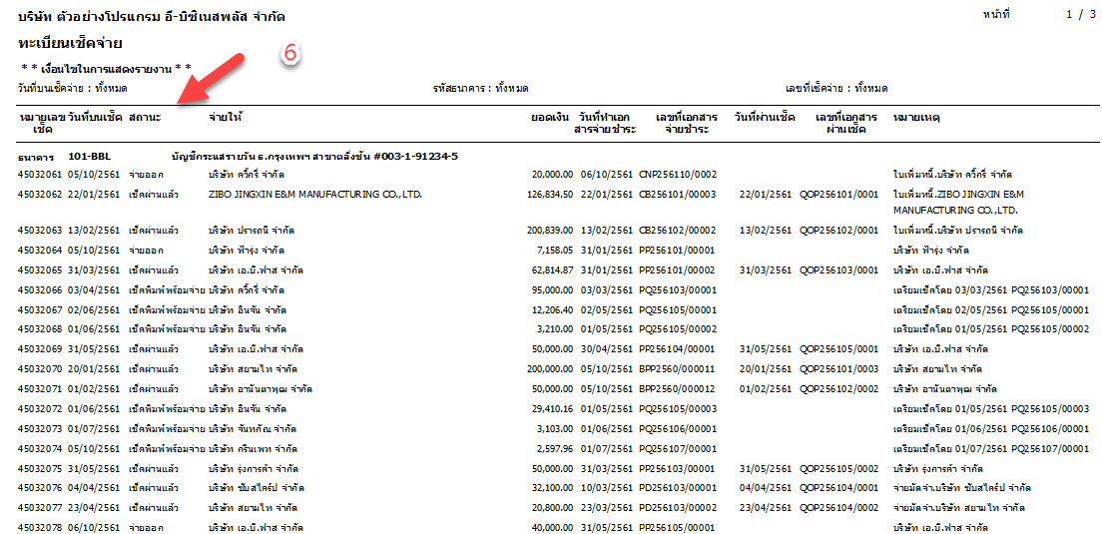
Task: Select clearing document QOP256101/0003
Action: point(839,368)
